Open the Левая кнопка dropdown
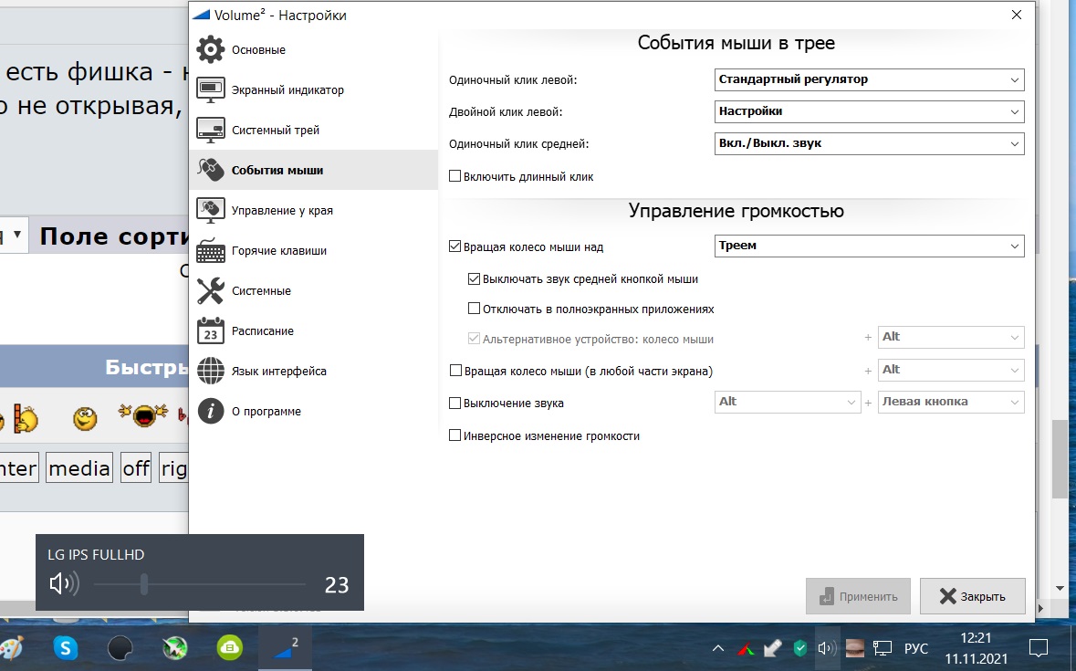 tap(951, 402)
